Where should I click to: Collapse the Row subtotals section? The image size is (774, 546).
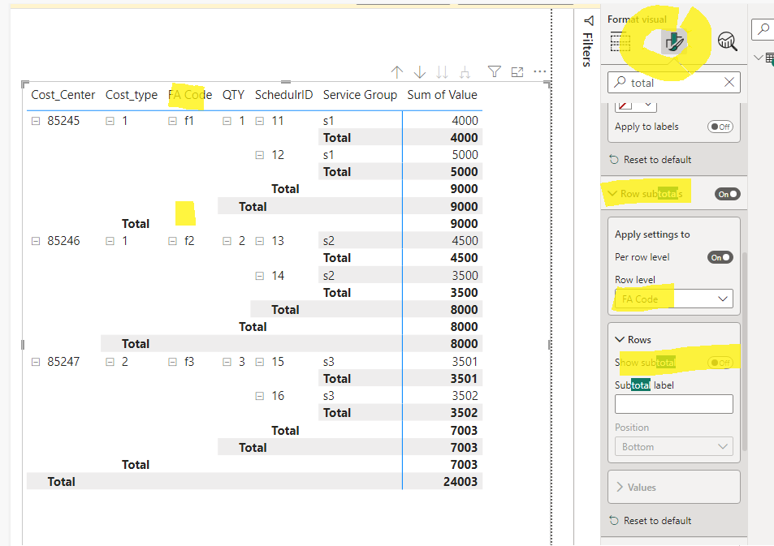point(612,194)
